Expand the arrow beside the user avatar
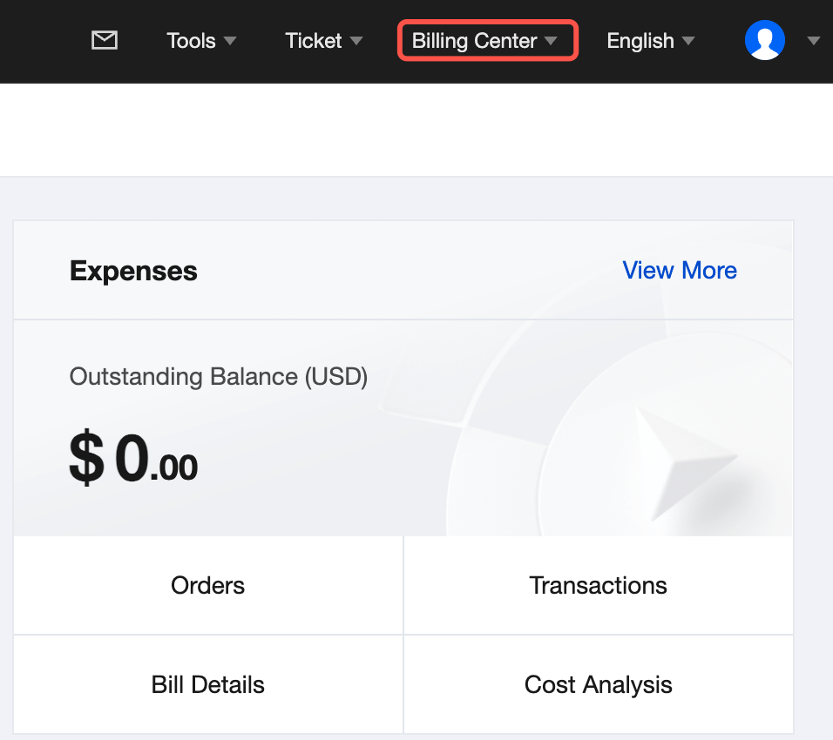 [814, 41]
